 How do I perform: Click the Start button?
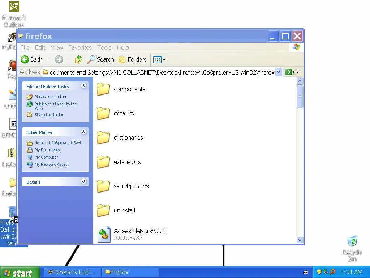(20, 273)
